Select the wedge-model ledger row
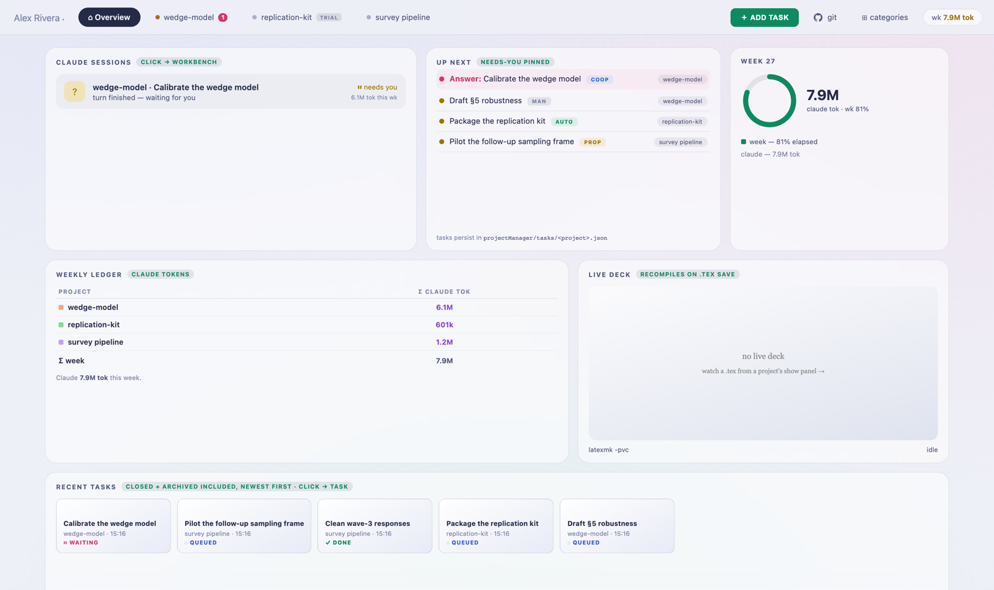 307,307
